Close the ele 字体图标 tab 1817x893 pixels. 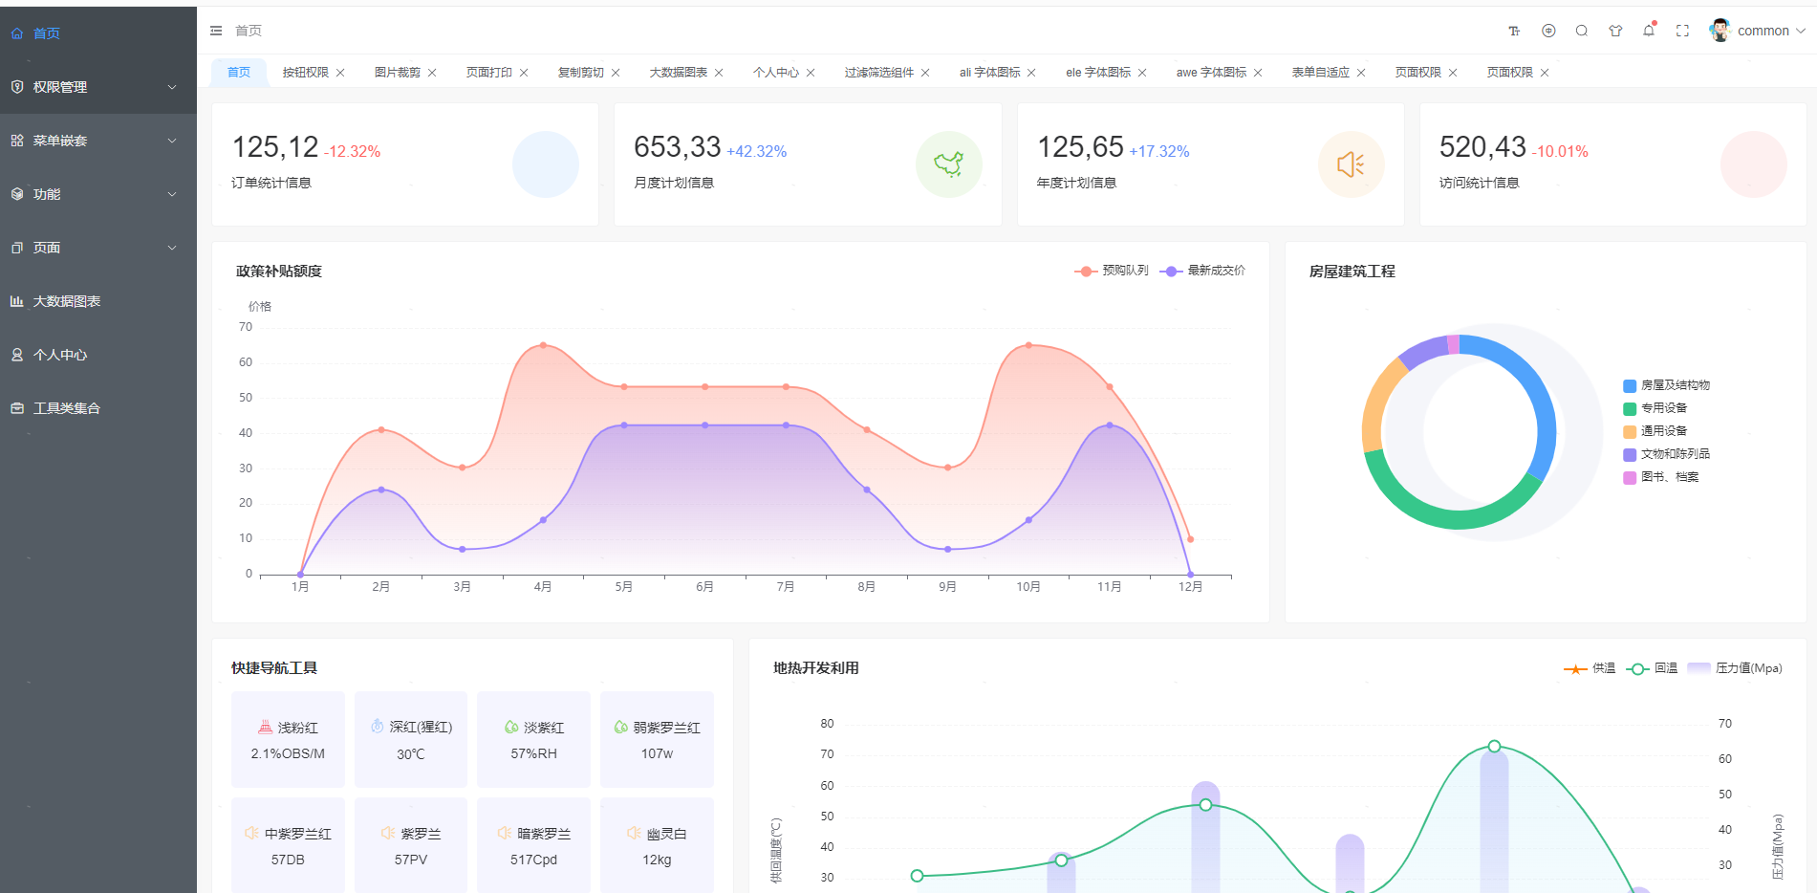(x=1142, y=73)
